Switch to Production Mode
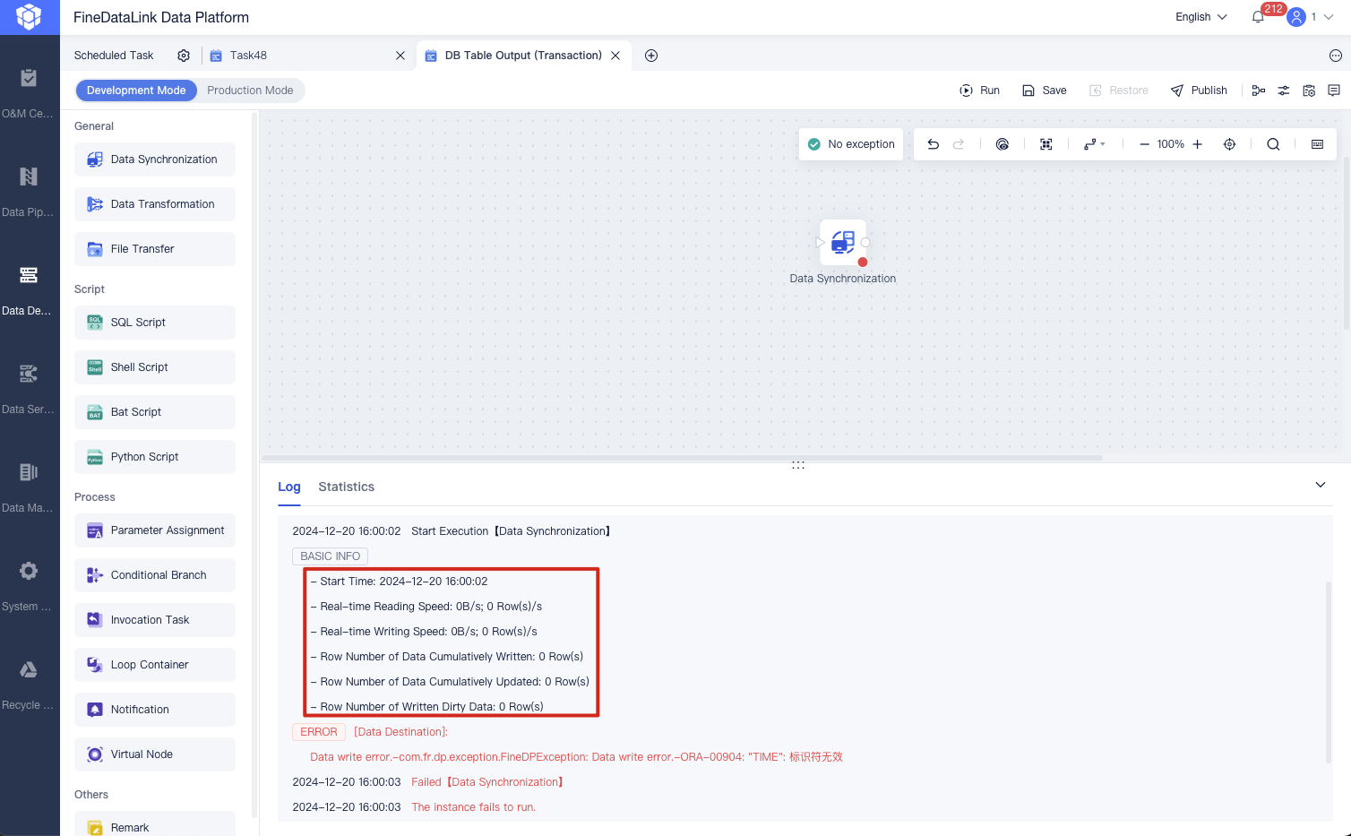 [250, 90]
